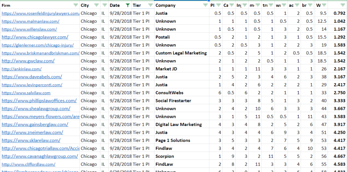This screenshot has width=347, height=172.
Task: Select the "Digital Law Marketing" cell
Action: pyautogui.click(x=179, y=125)
